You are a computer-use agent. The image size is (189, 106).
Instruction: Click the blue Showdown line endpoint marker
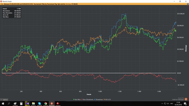point(176,22)
